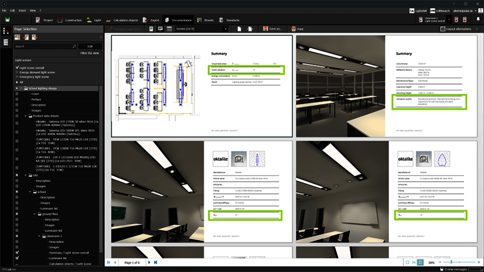This screenshot has width=484, height=272.
Task: Enable the Emergency light scene checkbox
Action: click(17, 77)
